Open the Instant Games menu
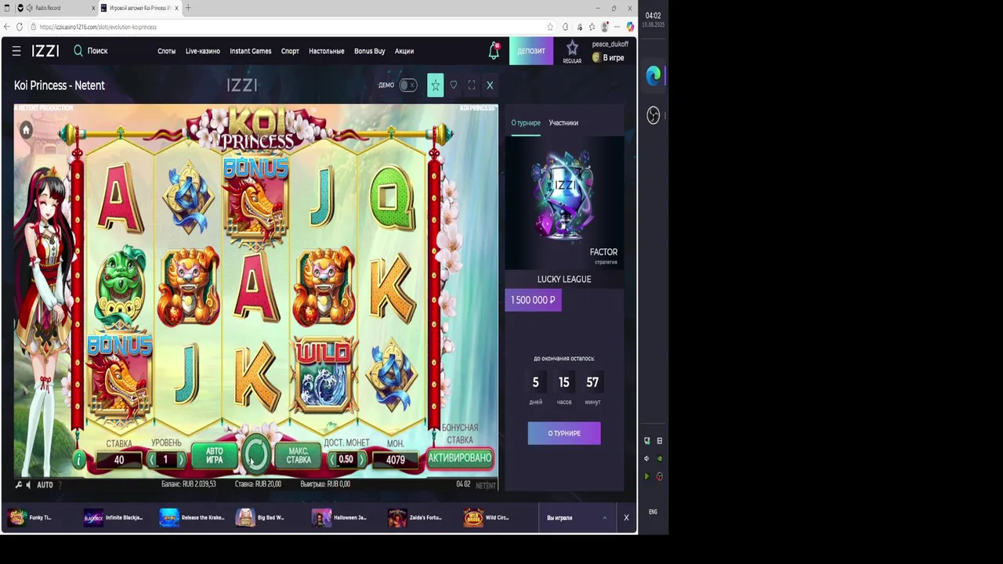This screenshot has height=564, width=1003. pyautogui.click(x=251, y=52)
